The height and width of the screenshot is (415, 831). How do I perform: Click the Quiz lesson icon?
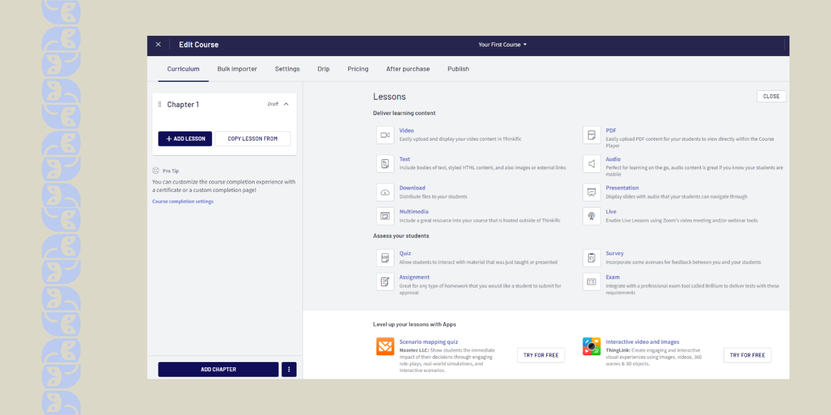coord(385,258)
